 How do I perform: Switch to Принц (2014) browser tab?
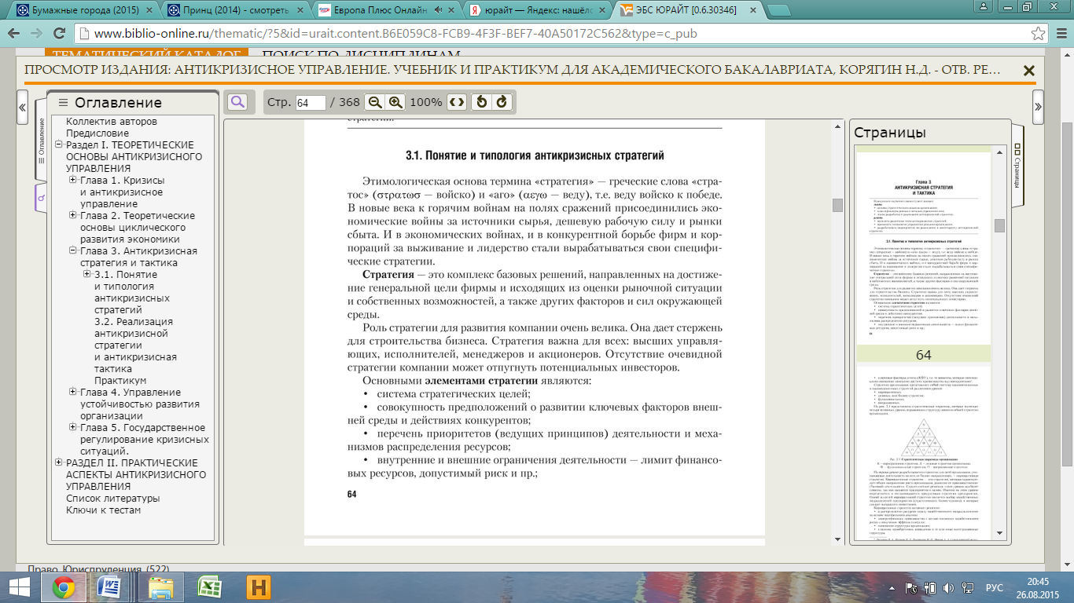pos(234,12)
